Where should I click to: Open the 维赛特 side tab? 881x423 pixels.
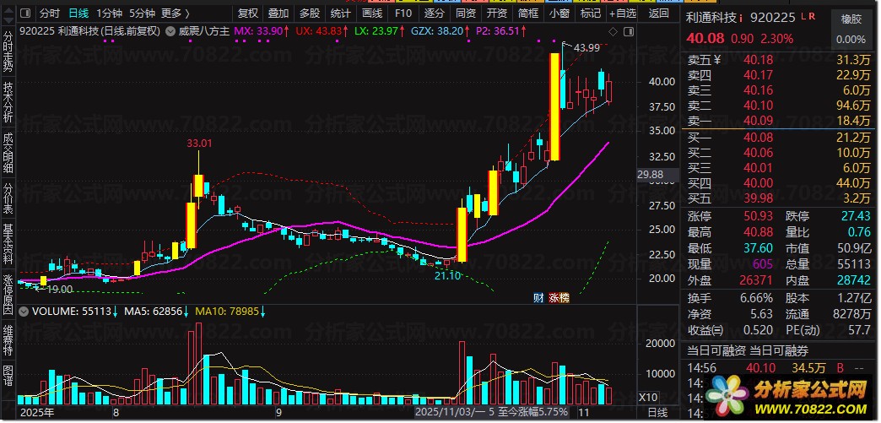coord(8,339)
